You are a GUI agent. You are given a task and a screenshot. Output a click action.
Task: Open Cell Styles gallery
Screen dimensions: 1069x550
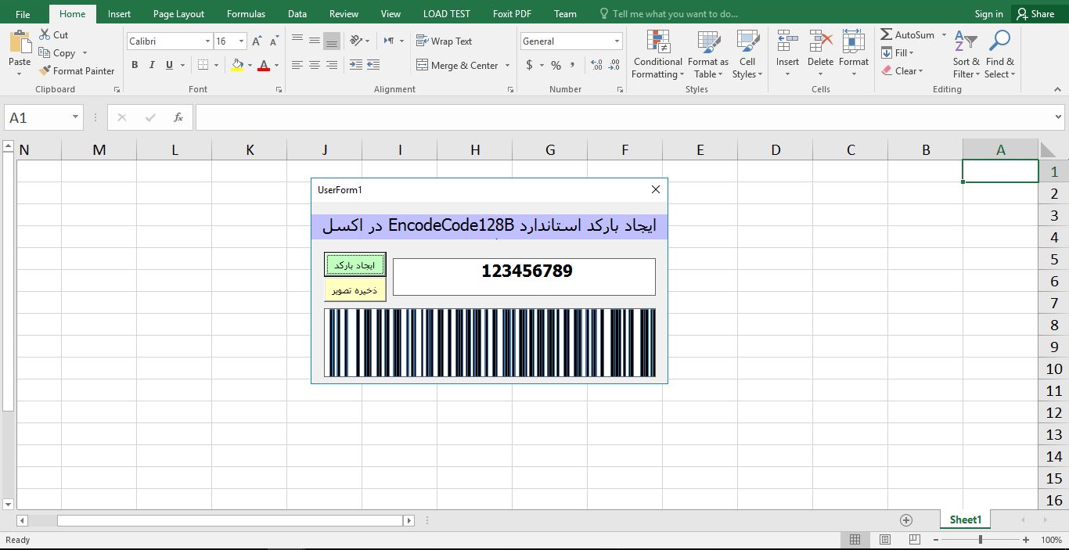747,55
